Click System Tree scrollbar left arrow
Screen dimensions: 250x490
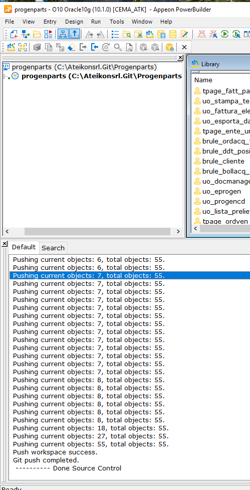(7, 232)
